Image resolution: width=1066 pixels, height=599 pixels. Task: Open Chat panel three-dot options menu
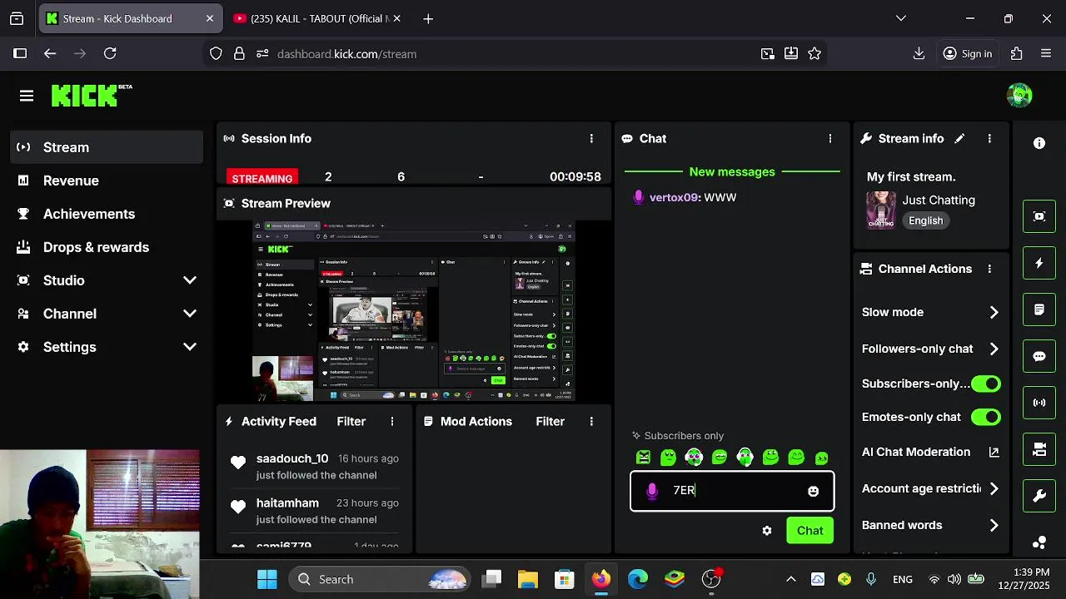[x=829, y=138]
